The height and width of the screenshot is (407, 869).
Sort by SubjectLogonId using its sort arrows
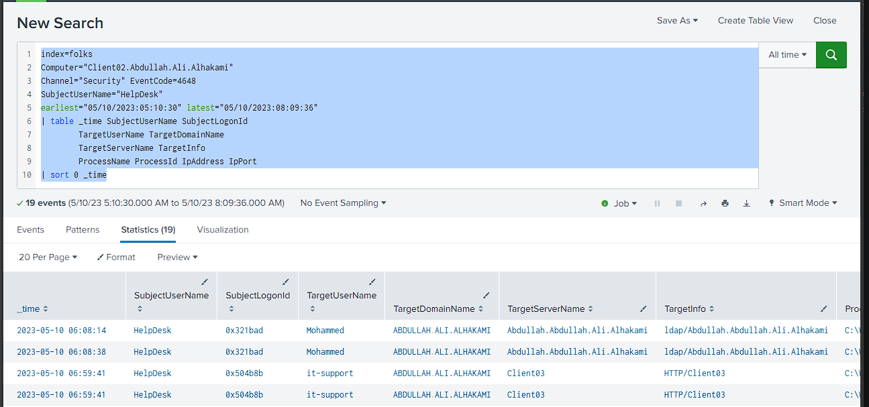(x=232, y=308)
